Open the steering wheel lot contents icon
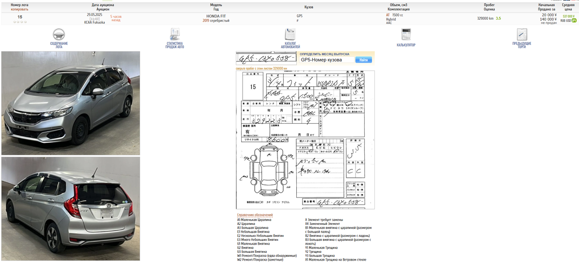The width and height of the screenshot is (579, 262). coord(59,35)
